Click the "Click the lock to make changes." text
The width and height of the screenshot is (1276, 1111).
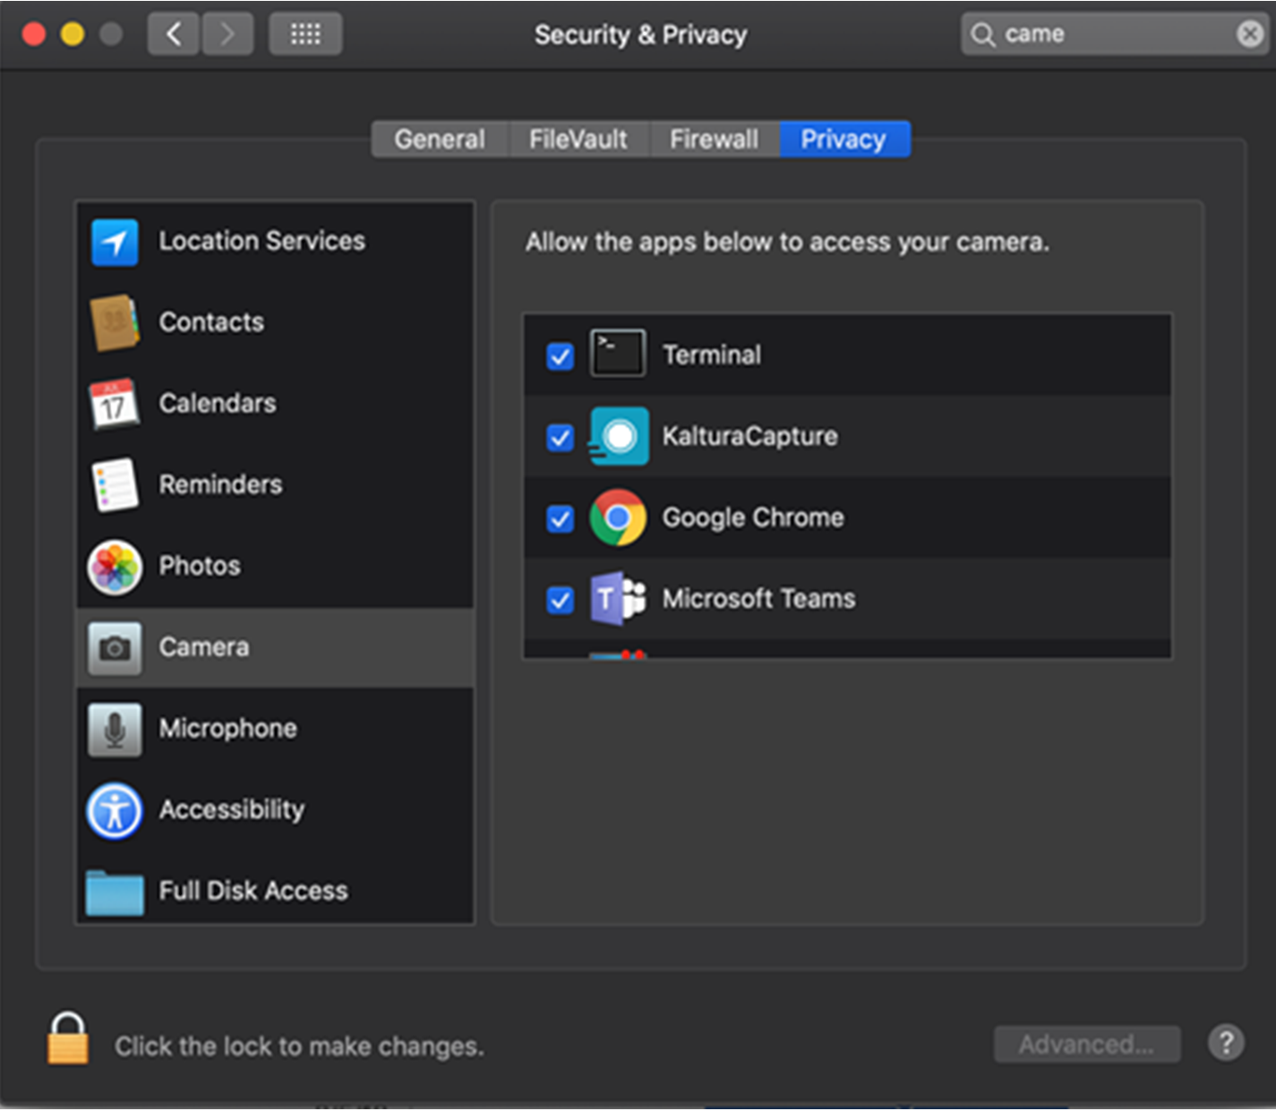coord(299,1047)
